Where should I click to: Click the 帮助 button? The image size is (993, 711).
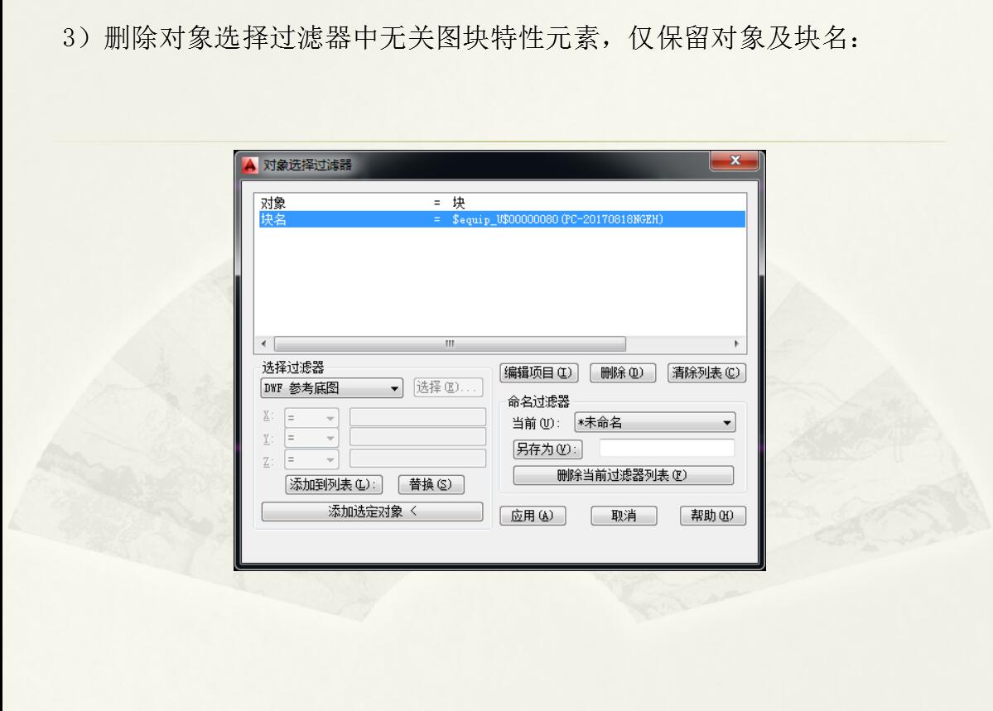coord(712,516)
